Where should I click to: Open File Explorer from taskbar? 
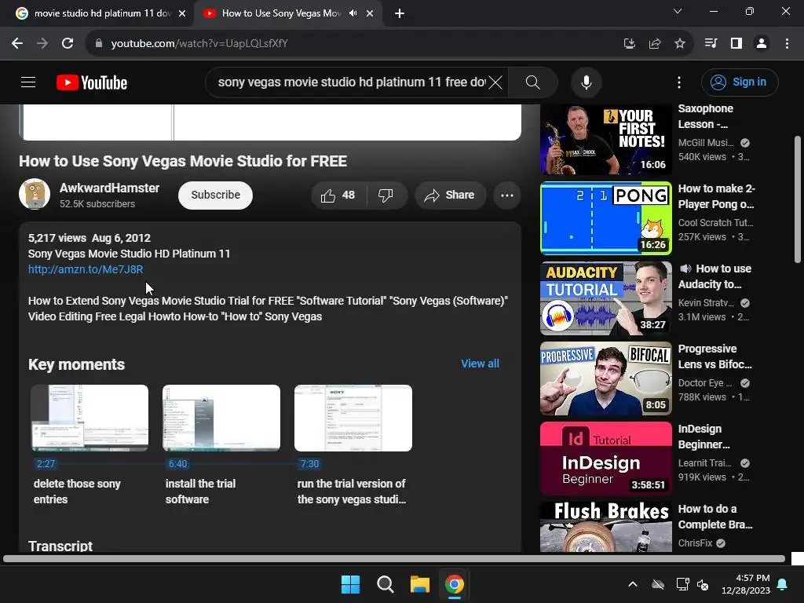[420, 584]
